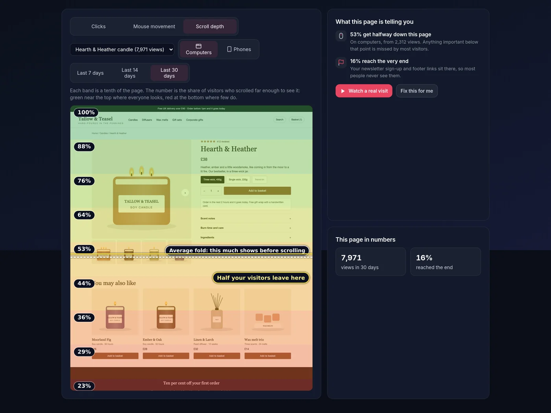
Task: Select the Last 14 days range
Action: 130,73
